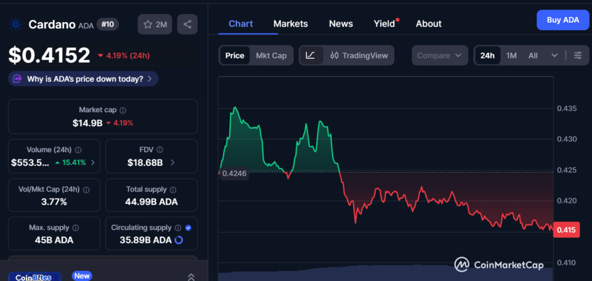
Task: Open the Compare dropdown
Action: click(x=439, y=56)
